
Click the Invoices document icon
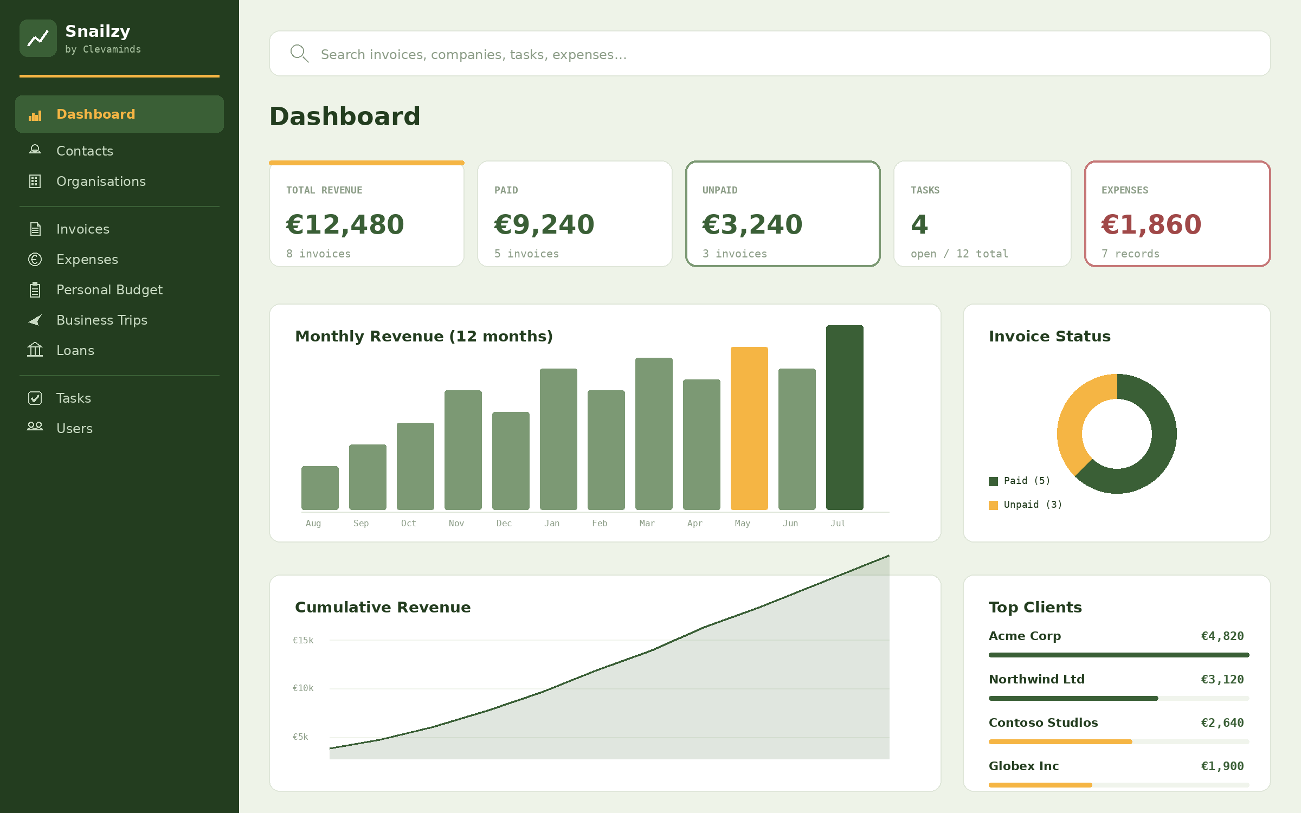point(35,229)
